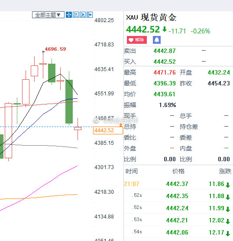Image resolution: width=233 pixels, height=241 pixels.
Task: Click the 时间 column header
Action: 132,171
